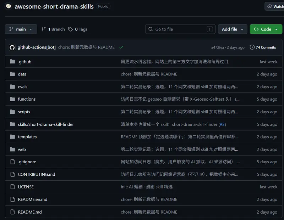The height and width of the screenshot is (220, 284).
Task: Click the README.en.md file icon
Action: [x=12, y=199]
